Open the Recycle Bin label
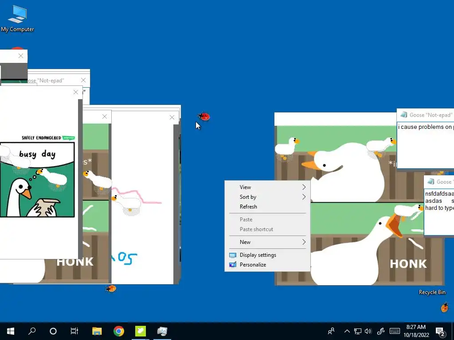 pos(432,292)
